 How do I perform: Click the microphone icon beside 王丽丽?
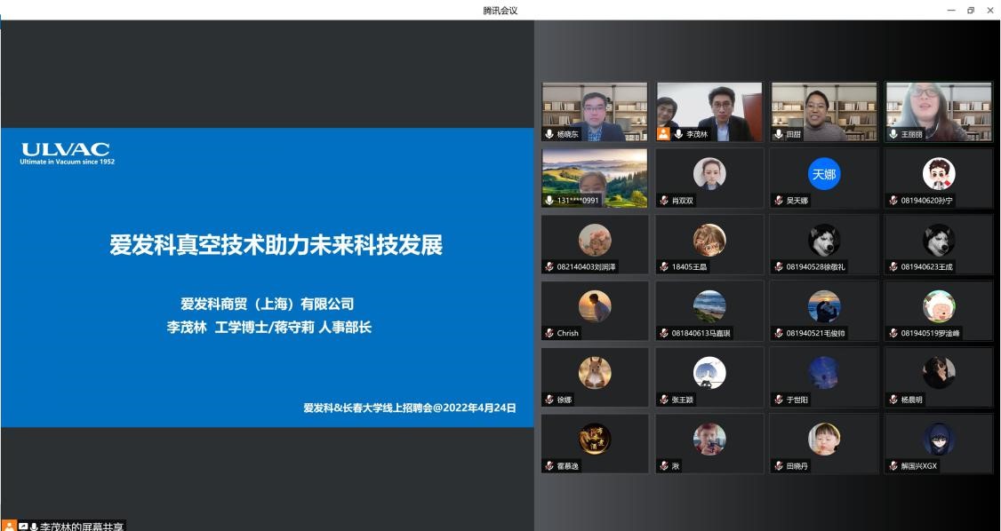point(893,134)
